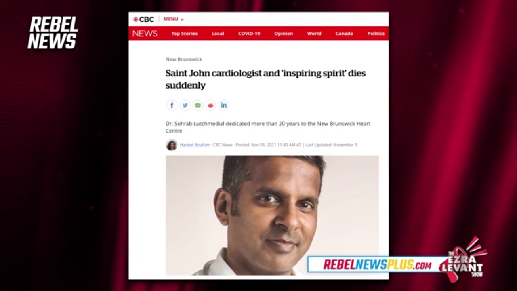The image size is (517, 291).
Task: Click the author avatar of Hadeel Ibrahim
Action: pos(172,145)
